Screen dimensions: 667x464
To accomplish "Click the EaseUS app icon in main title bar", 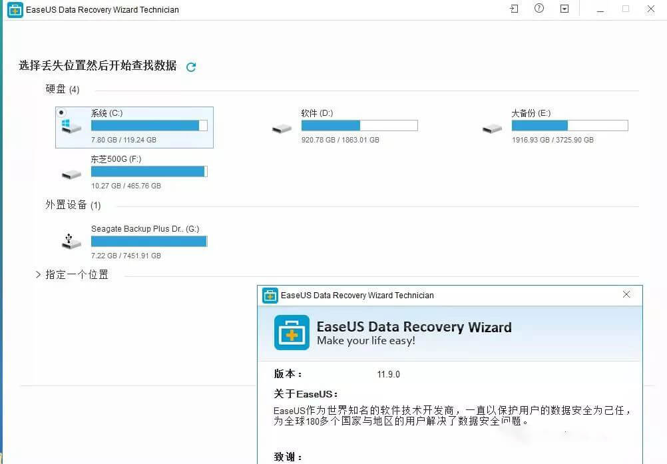I will coord(15,9).
